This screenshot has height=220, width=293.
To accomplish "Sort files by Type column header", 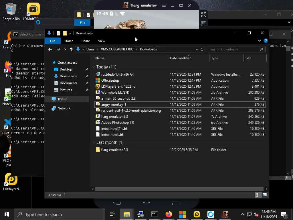I will pos(215,58).
